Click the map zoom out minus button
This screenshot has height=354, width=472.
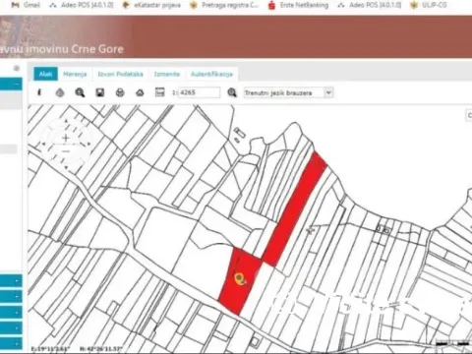[x=66, y=151]
